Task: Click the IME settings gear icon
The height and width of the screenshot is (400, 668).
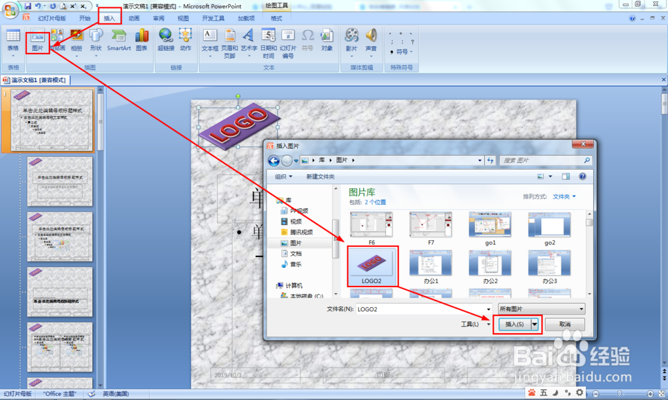Action: (580, 393)
